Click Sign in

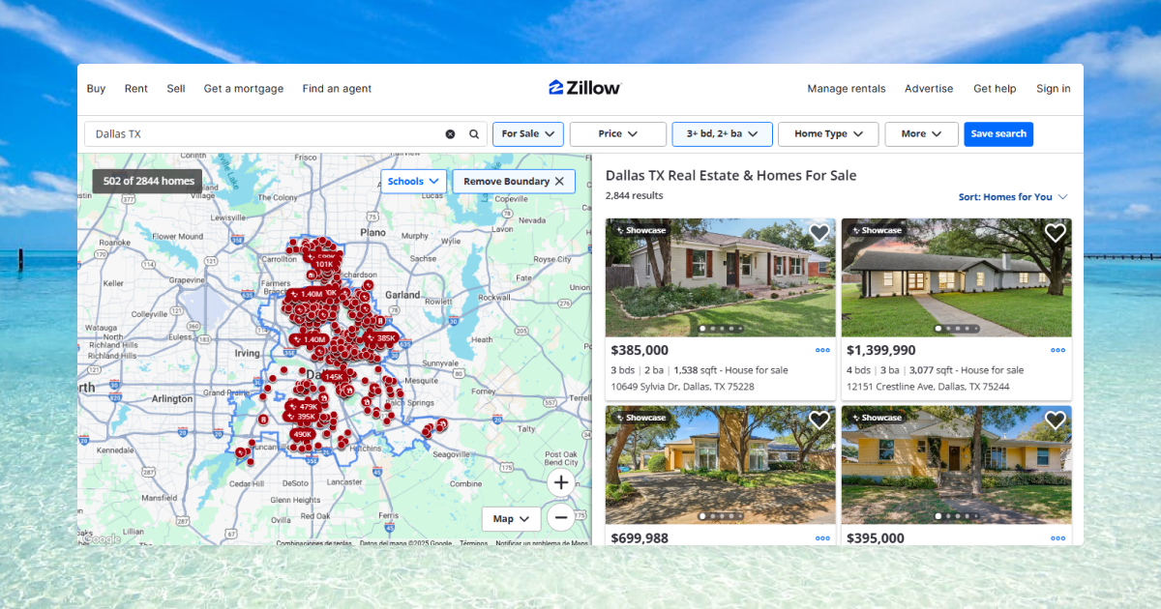pos(1054,88)
